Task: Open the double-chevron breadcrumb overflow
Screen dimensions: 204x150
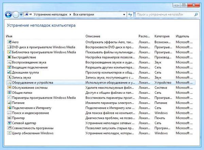Action: tap(31, 14)
